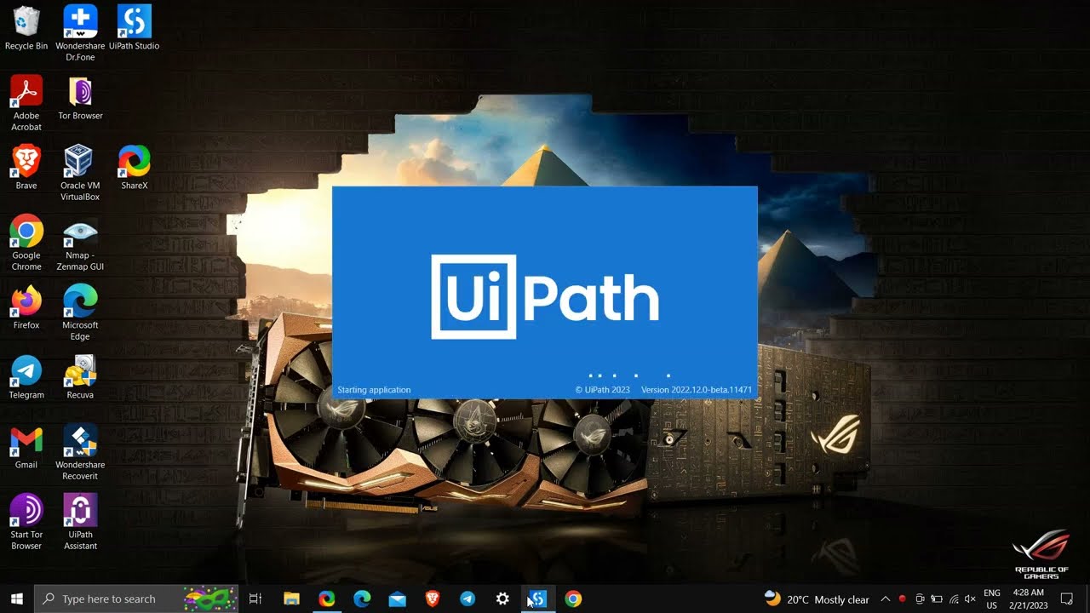Select the Firefox desktop shortcut
The image size is (1090, 613).
coord(26,306)
